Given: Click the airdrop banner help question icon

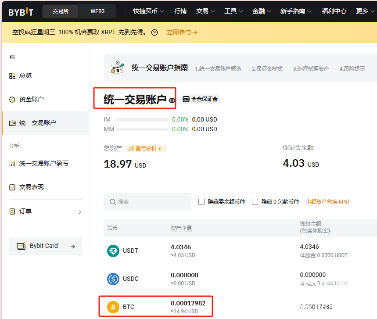Looking at the screenshot, I should 154,32.
